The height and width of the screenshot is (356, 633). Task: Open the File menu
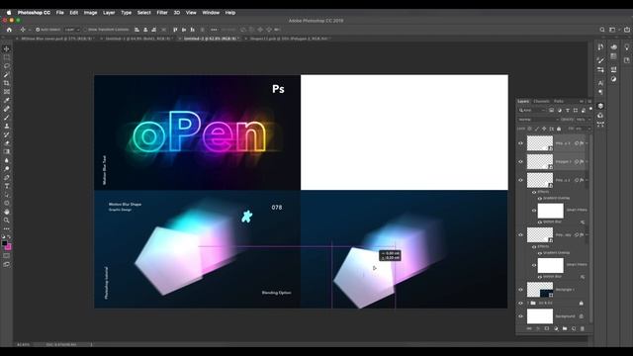59,13
